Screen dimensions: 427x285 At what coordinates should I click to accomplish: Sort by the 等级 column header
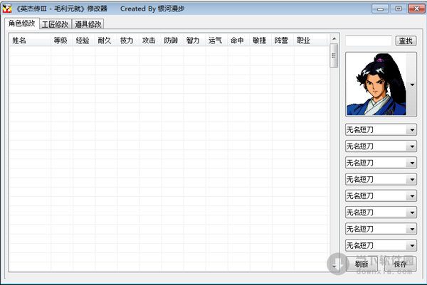(61, 41)
